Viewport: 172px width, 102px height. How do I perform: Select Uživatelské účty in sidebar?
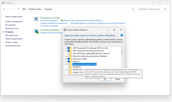pyautogui.click(x=12, y=35)
